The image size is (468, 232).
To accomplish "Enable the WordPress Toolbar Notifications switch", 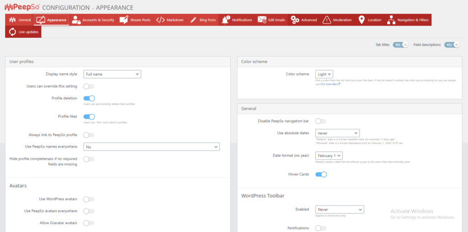I will pos(321,228).
